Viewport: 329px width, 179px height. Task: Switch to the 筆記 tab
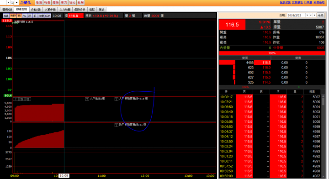click(x=101, y=10)
